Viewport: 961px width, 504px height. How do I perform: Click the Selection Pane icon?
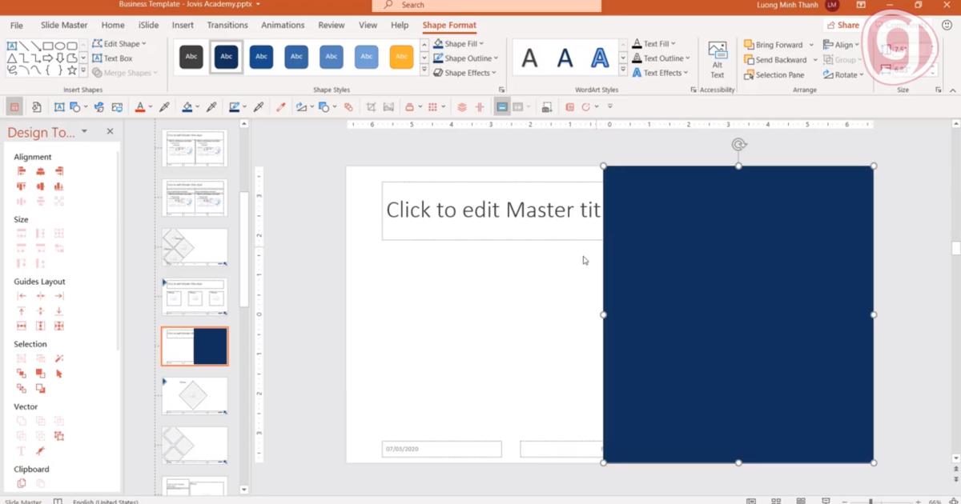746,74
